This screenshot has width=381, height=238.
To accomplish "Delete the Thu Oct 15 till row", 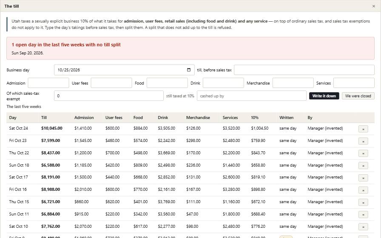I will point(363,202).
